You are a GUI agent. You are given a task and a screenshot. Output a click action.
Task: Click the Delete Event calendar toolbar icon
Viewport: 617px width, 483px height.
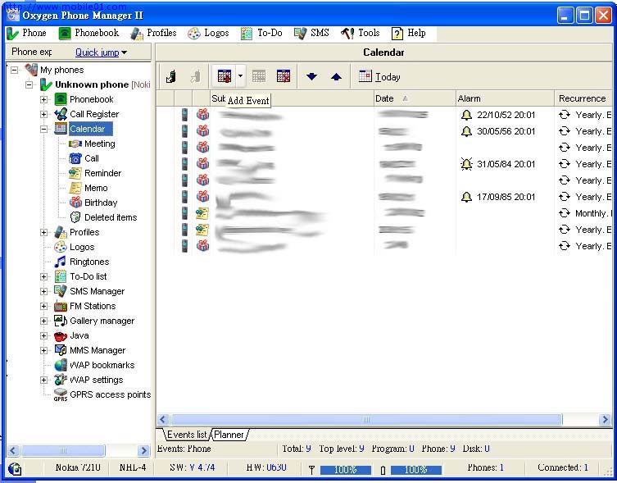pos(284,76)
